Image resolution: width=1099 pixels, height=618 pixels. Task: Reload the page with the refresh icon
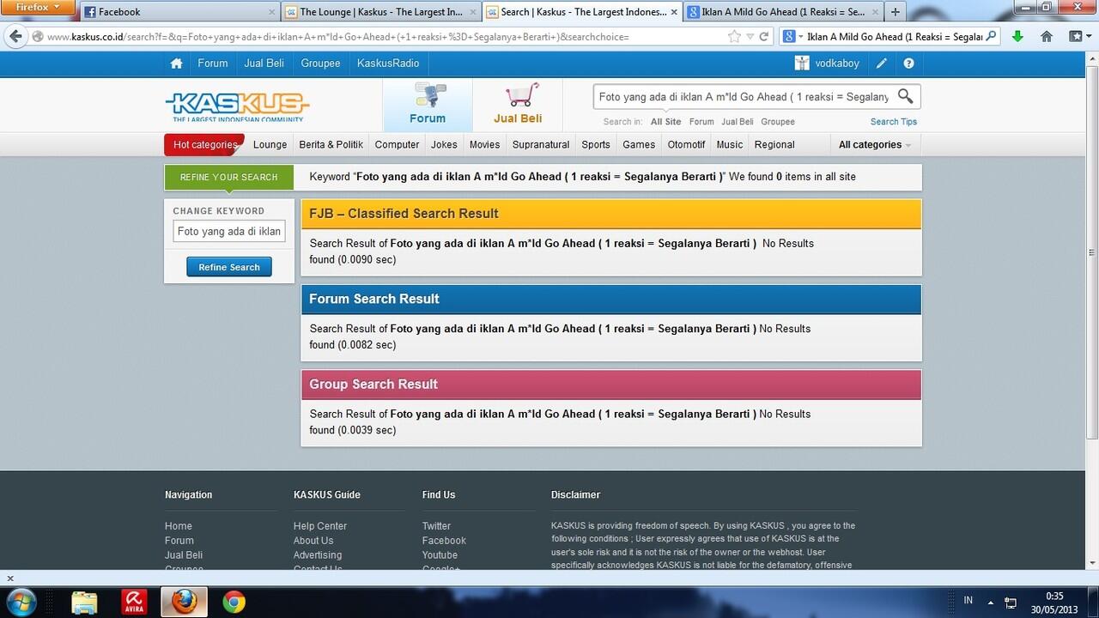[x=764, y=37]
